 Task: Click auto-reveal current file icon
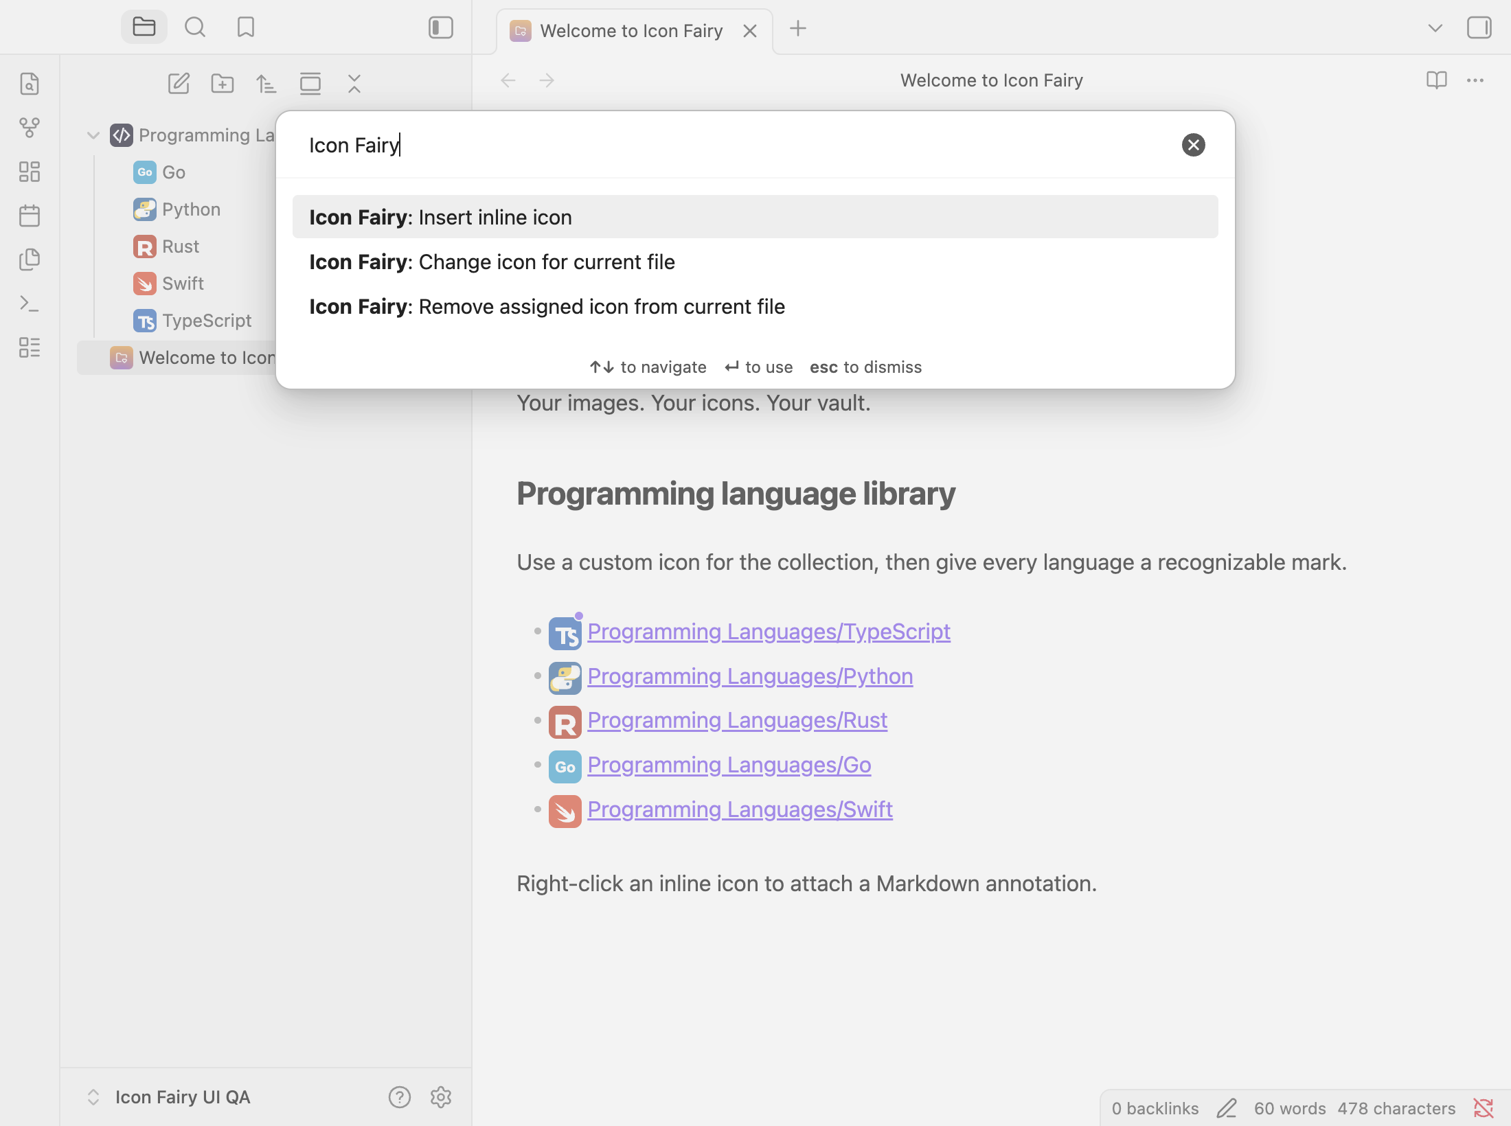point(310,84)
